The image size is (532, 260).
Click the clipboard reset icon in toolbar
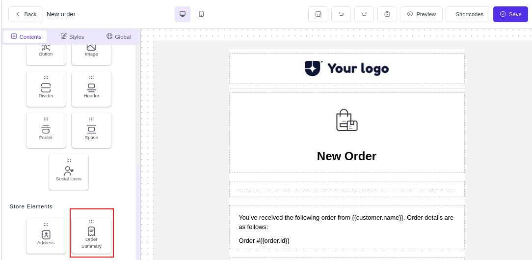coord(387,14)
